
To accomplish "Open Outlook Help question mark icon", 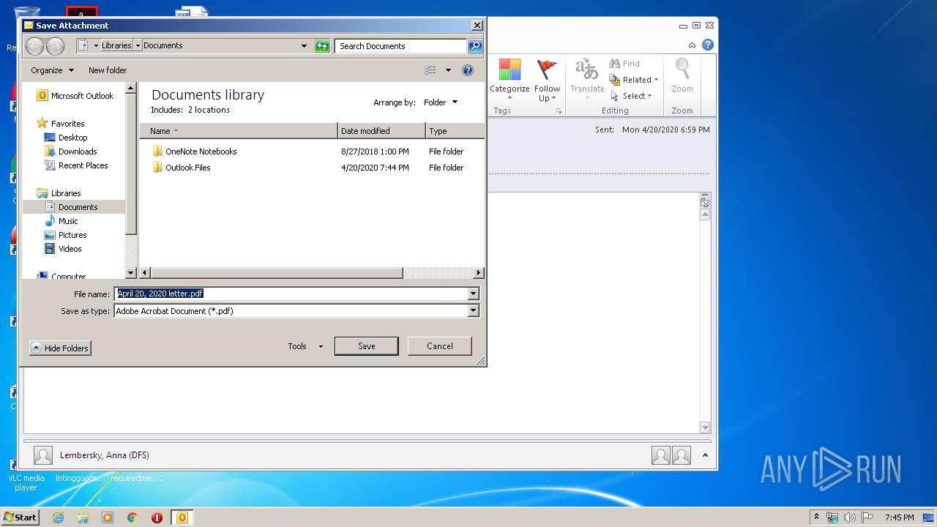I will click(708, 45).
